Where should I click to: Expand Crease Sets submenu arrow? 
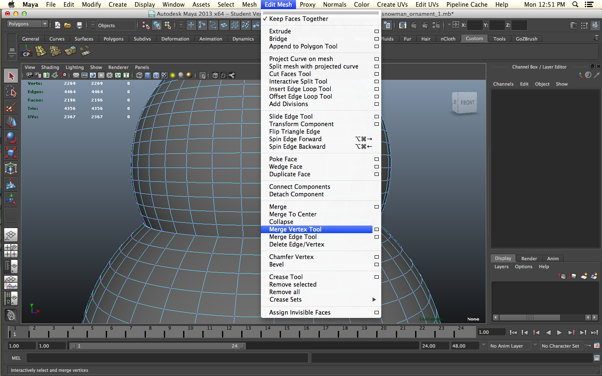(374, 300)
